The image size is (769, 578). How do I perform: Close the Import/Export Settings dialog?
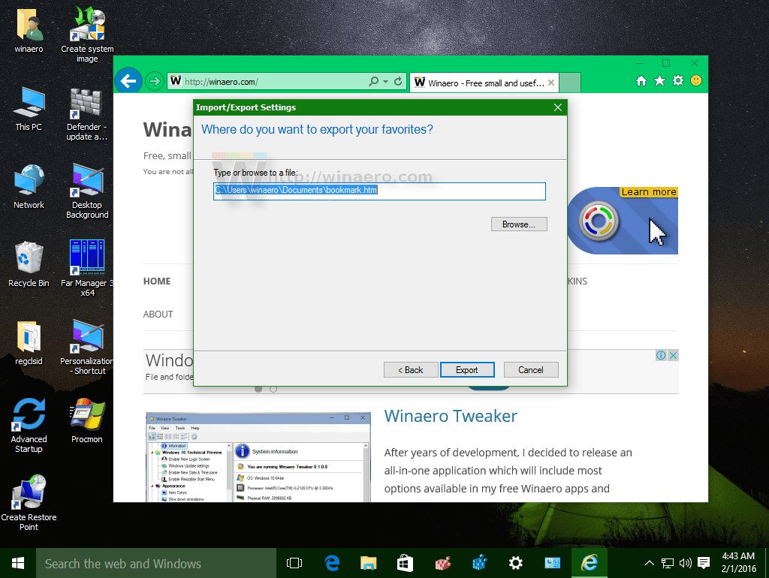coord(558,107)
